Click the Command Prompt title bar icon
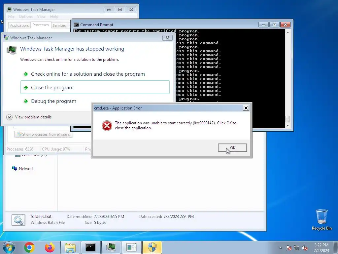Screen dimensions: 338x254 click(76, 25)
